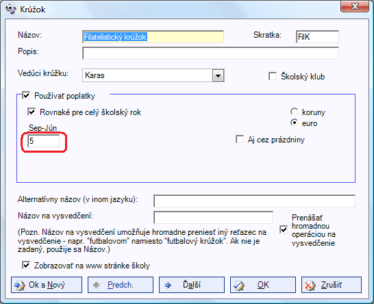Click the Sep-Jún fee amount field
374x304 pixels.
pos(44,140)
